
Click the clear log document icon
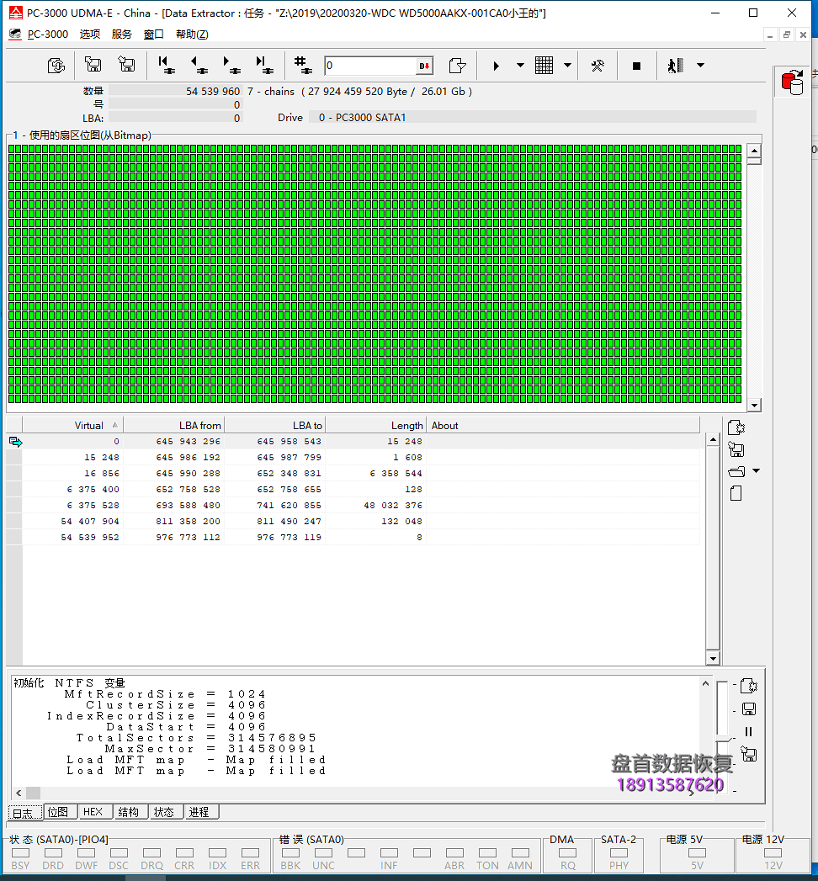[748, 686]
